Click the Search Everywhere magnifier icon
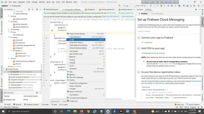204x114 pixels. pyautogui.click(x=199, y=6)
